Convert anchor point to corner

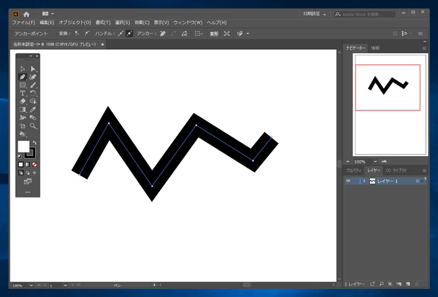click(x=77, y=33)
